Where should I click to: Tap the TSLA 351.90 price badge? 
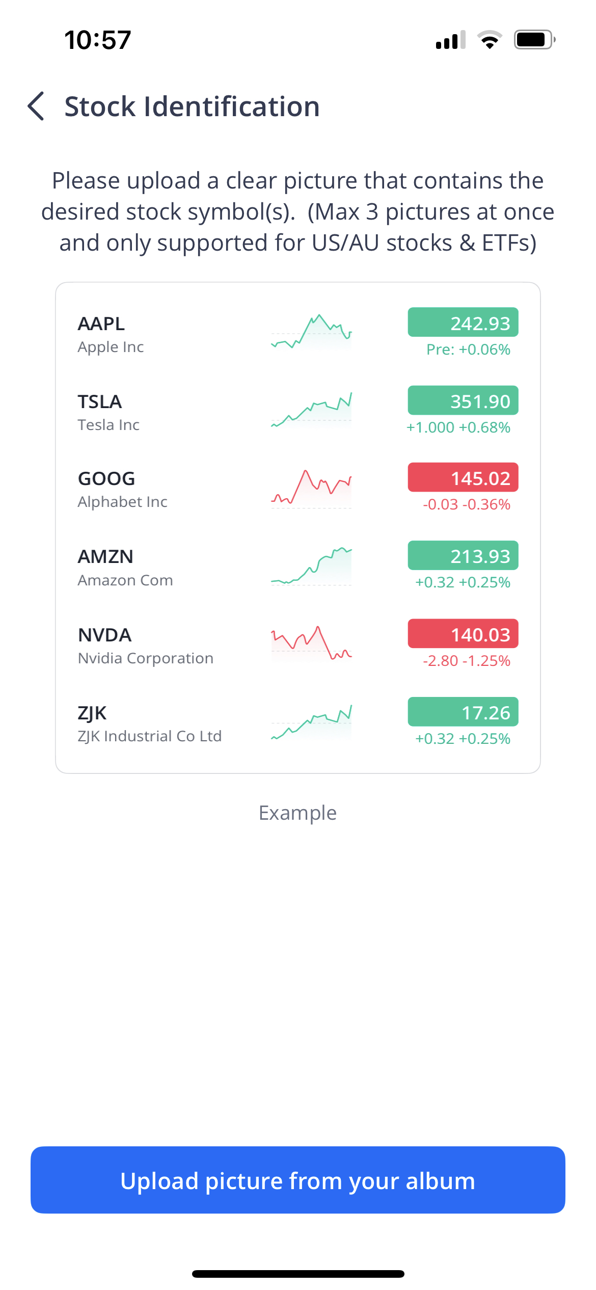pos(463,401)
